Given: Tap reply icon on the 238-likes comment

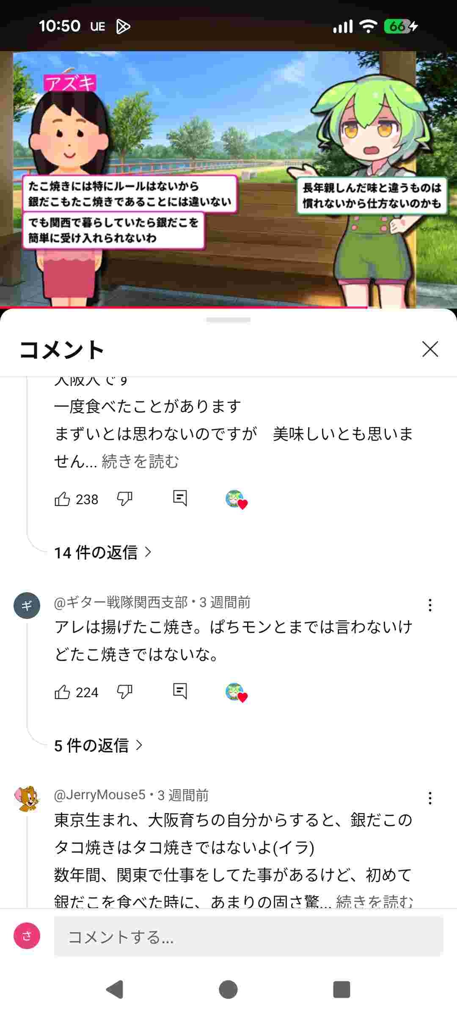Looking at the screenshot, I should [x=180, y=498].
